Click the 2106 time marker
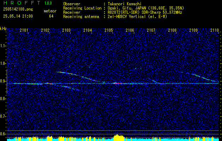 130,30
